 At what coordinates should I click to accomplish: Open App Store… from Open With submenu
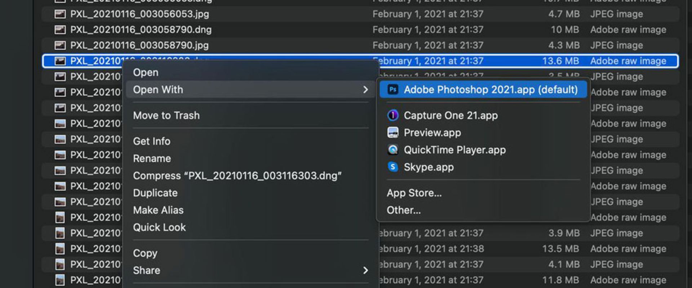pos(414,193)
